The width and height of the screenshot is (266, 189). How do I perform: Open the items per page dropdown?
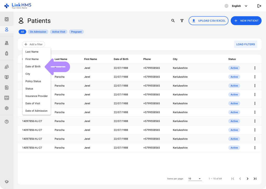coord(195,179)
